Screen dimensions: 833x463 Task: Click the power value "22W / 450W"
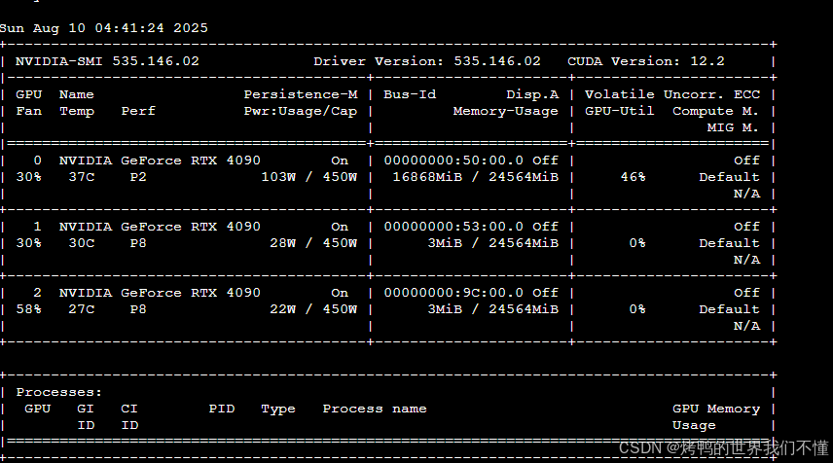(313, 309)
